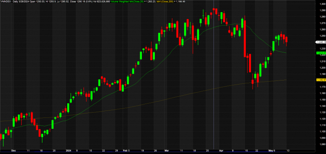Select the large red candle on April 15
Viewport: 326px width, 154px height.
(x=245, y=39)
